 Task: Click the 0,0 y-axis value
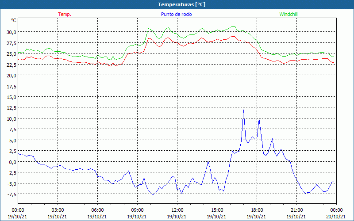(12, 162)
